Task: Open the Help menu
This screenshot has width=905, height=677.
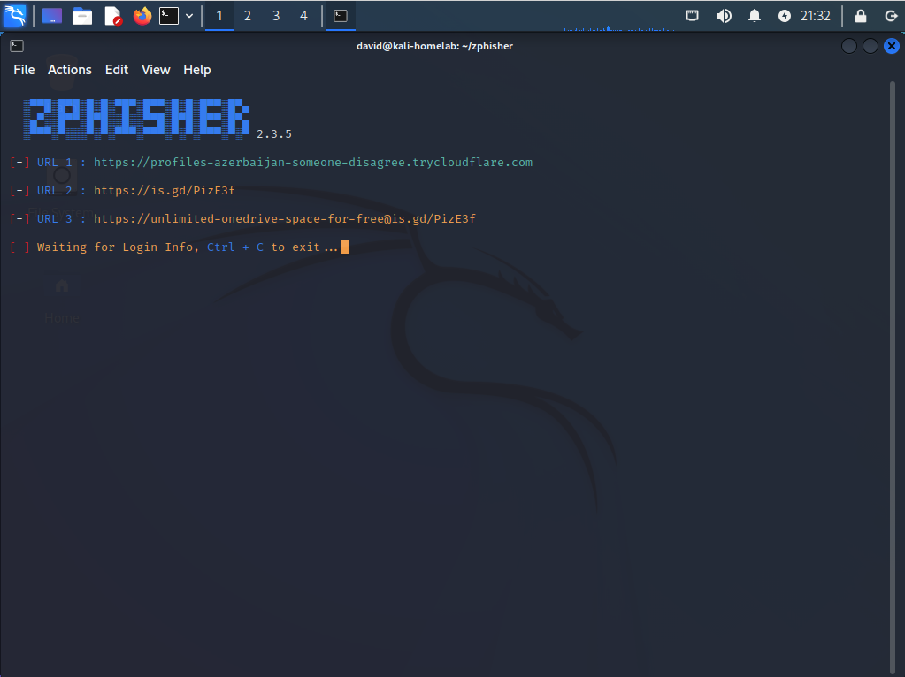Action: point(196,70)
